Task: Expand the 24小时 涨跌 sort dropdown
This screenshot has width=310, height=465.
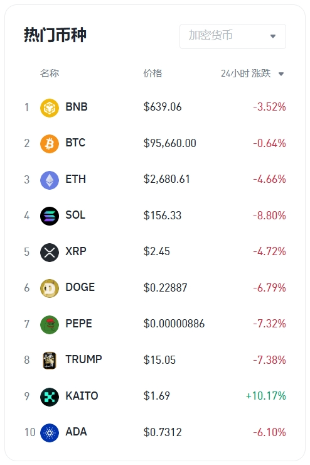Action: pyautogui.click(x=252, y=74)
